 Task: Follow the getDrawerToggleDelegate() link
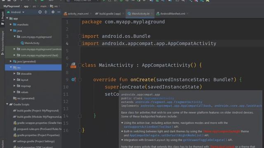coord(205,140)
